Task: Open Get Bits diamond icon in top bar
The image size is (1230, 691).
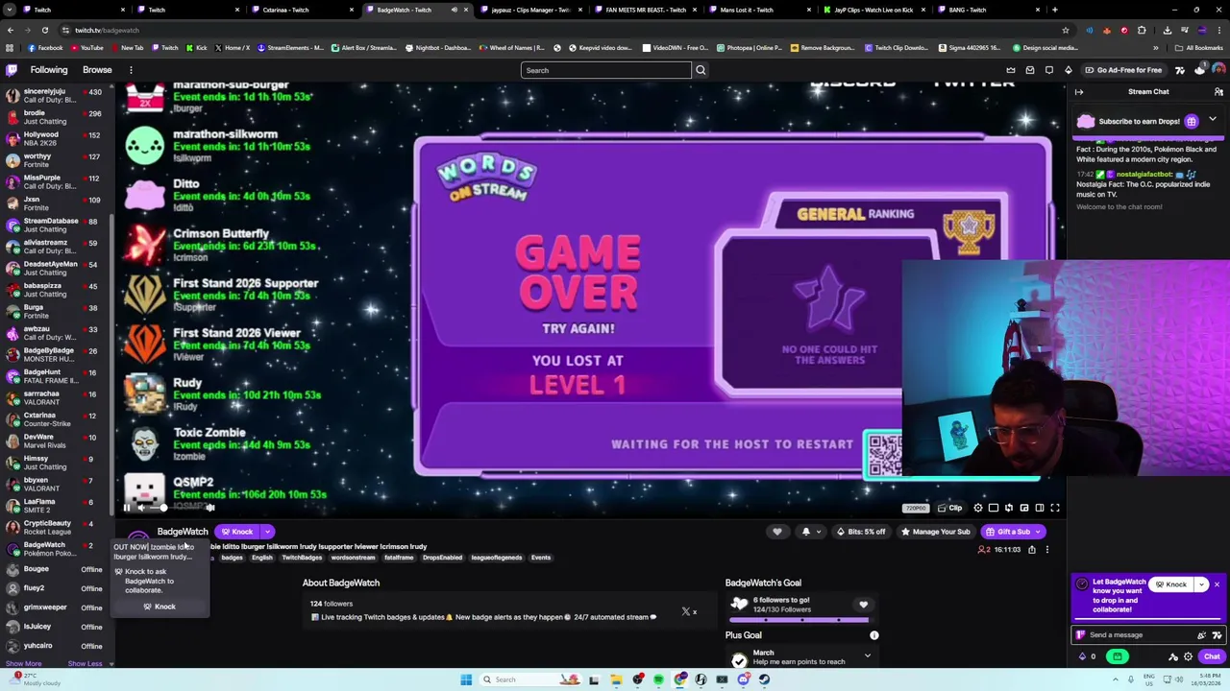Action: tap(1069, 70)
